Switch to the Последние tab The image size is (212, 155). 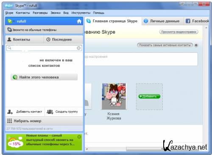(x=64, y=39)
